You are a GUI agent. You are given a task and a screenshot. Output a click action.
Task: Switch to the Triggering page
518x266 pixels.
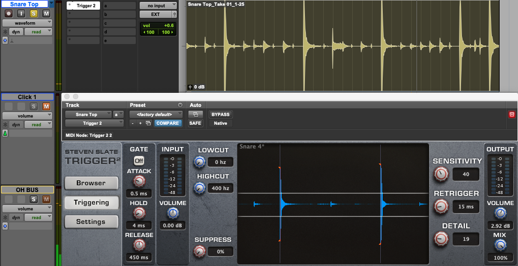91,203
